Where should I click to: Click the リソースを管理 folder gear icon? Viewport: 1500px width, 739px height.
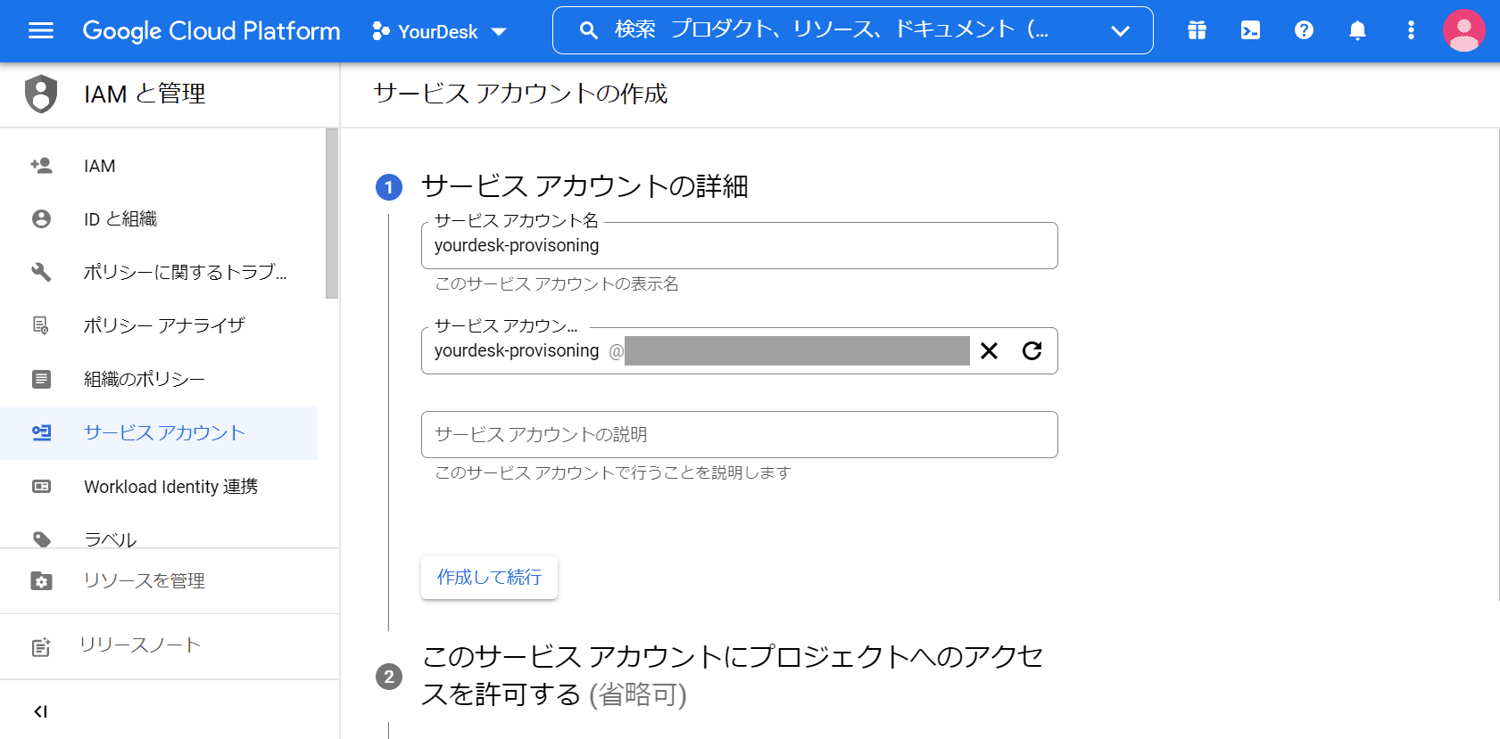41,581
